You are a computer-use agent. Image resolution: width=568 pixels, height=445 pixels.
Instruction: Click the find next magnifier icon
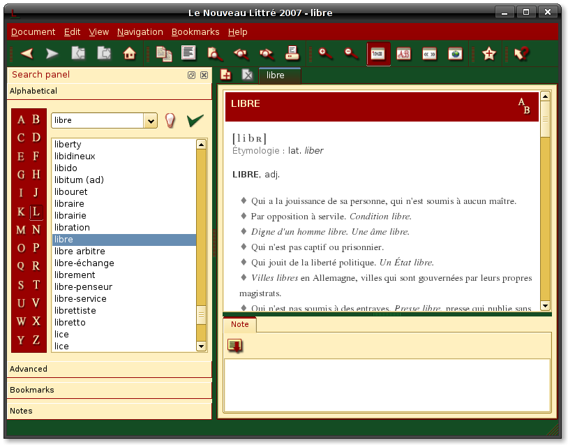pos(267,54)
